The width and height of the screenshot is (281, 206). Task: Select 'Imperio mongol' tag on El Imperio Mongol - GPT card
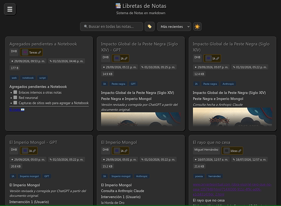29,176
